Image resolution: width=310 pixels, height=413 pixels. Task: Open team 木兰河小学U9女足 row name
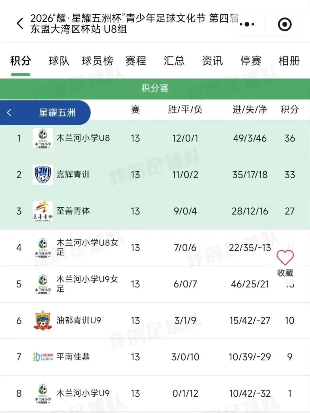[87, 284]
